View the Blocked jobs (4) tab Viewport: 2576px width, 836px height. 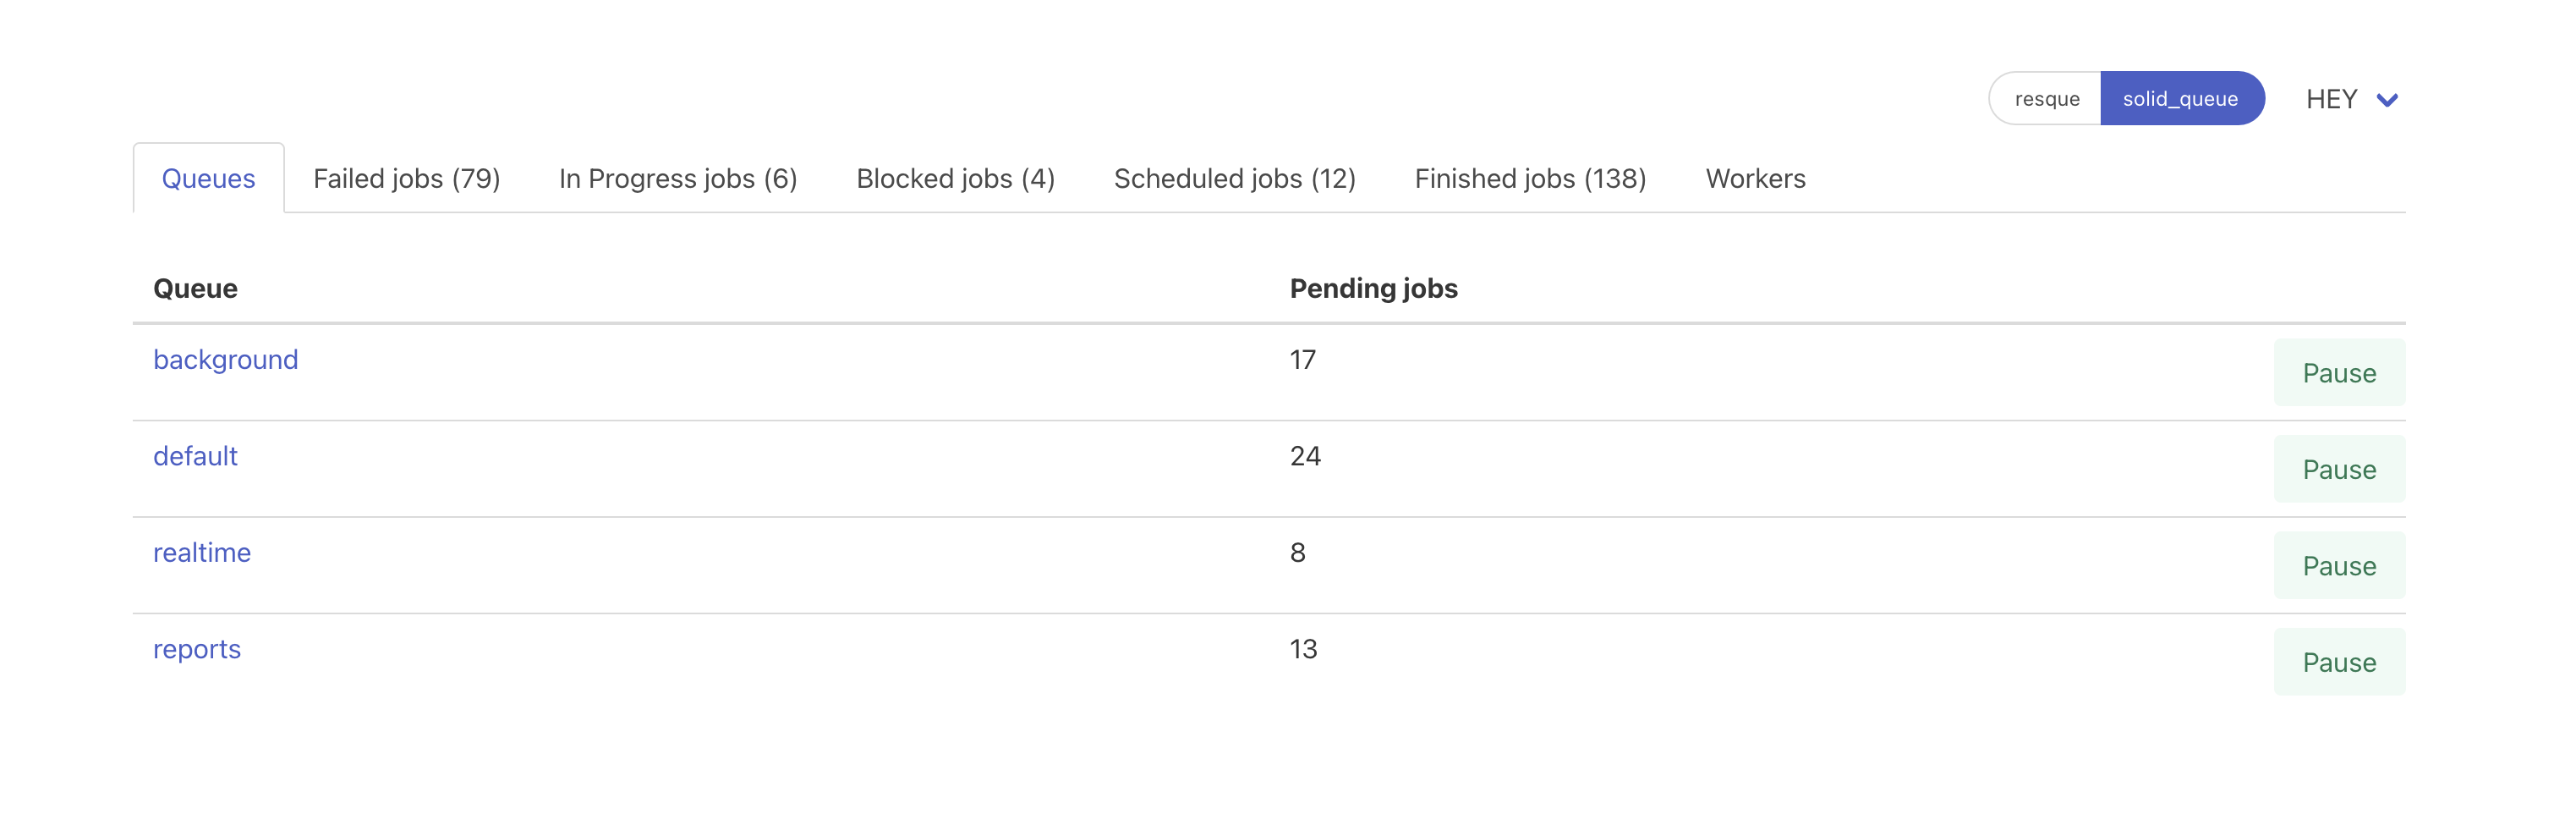(955, 179)
